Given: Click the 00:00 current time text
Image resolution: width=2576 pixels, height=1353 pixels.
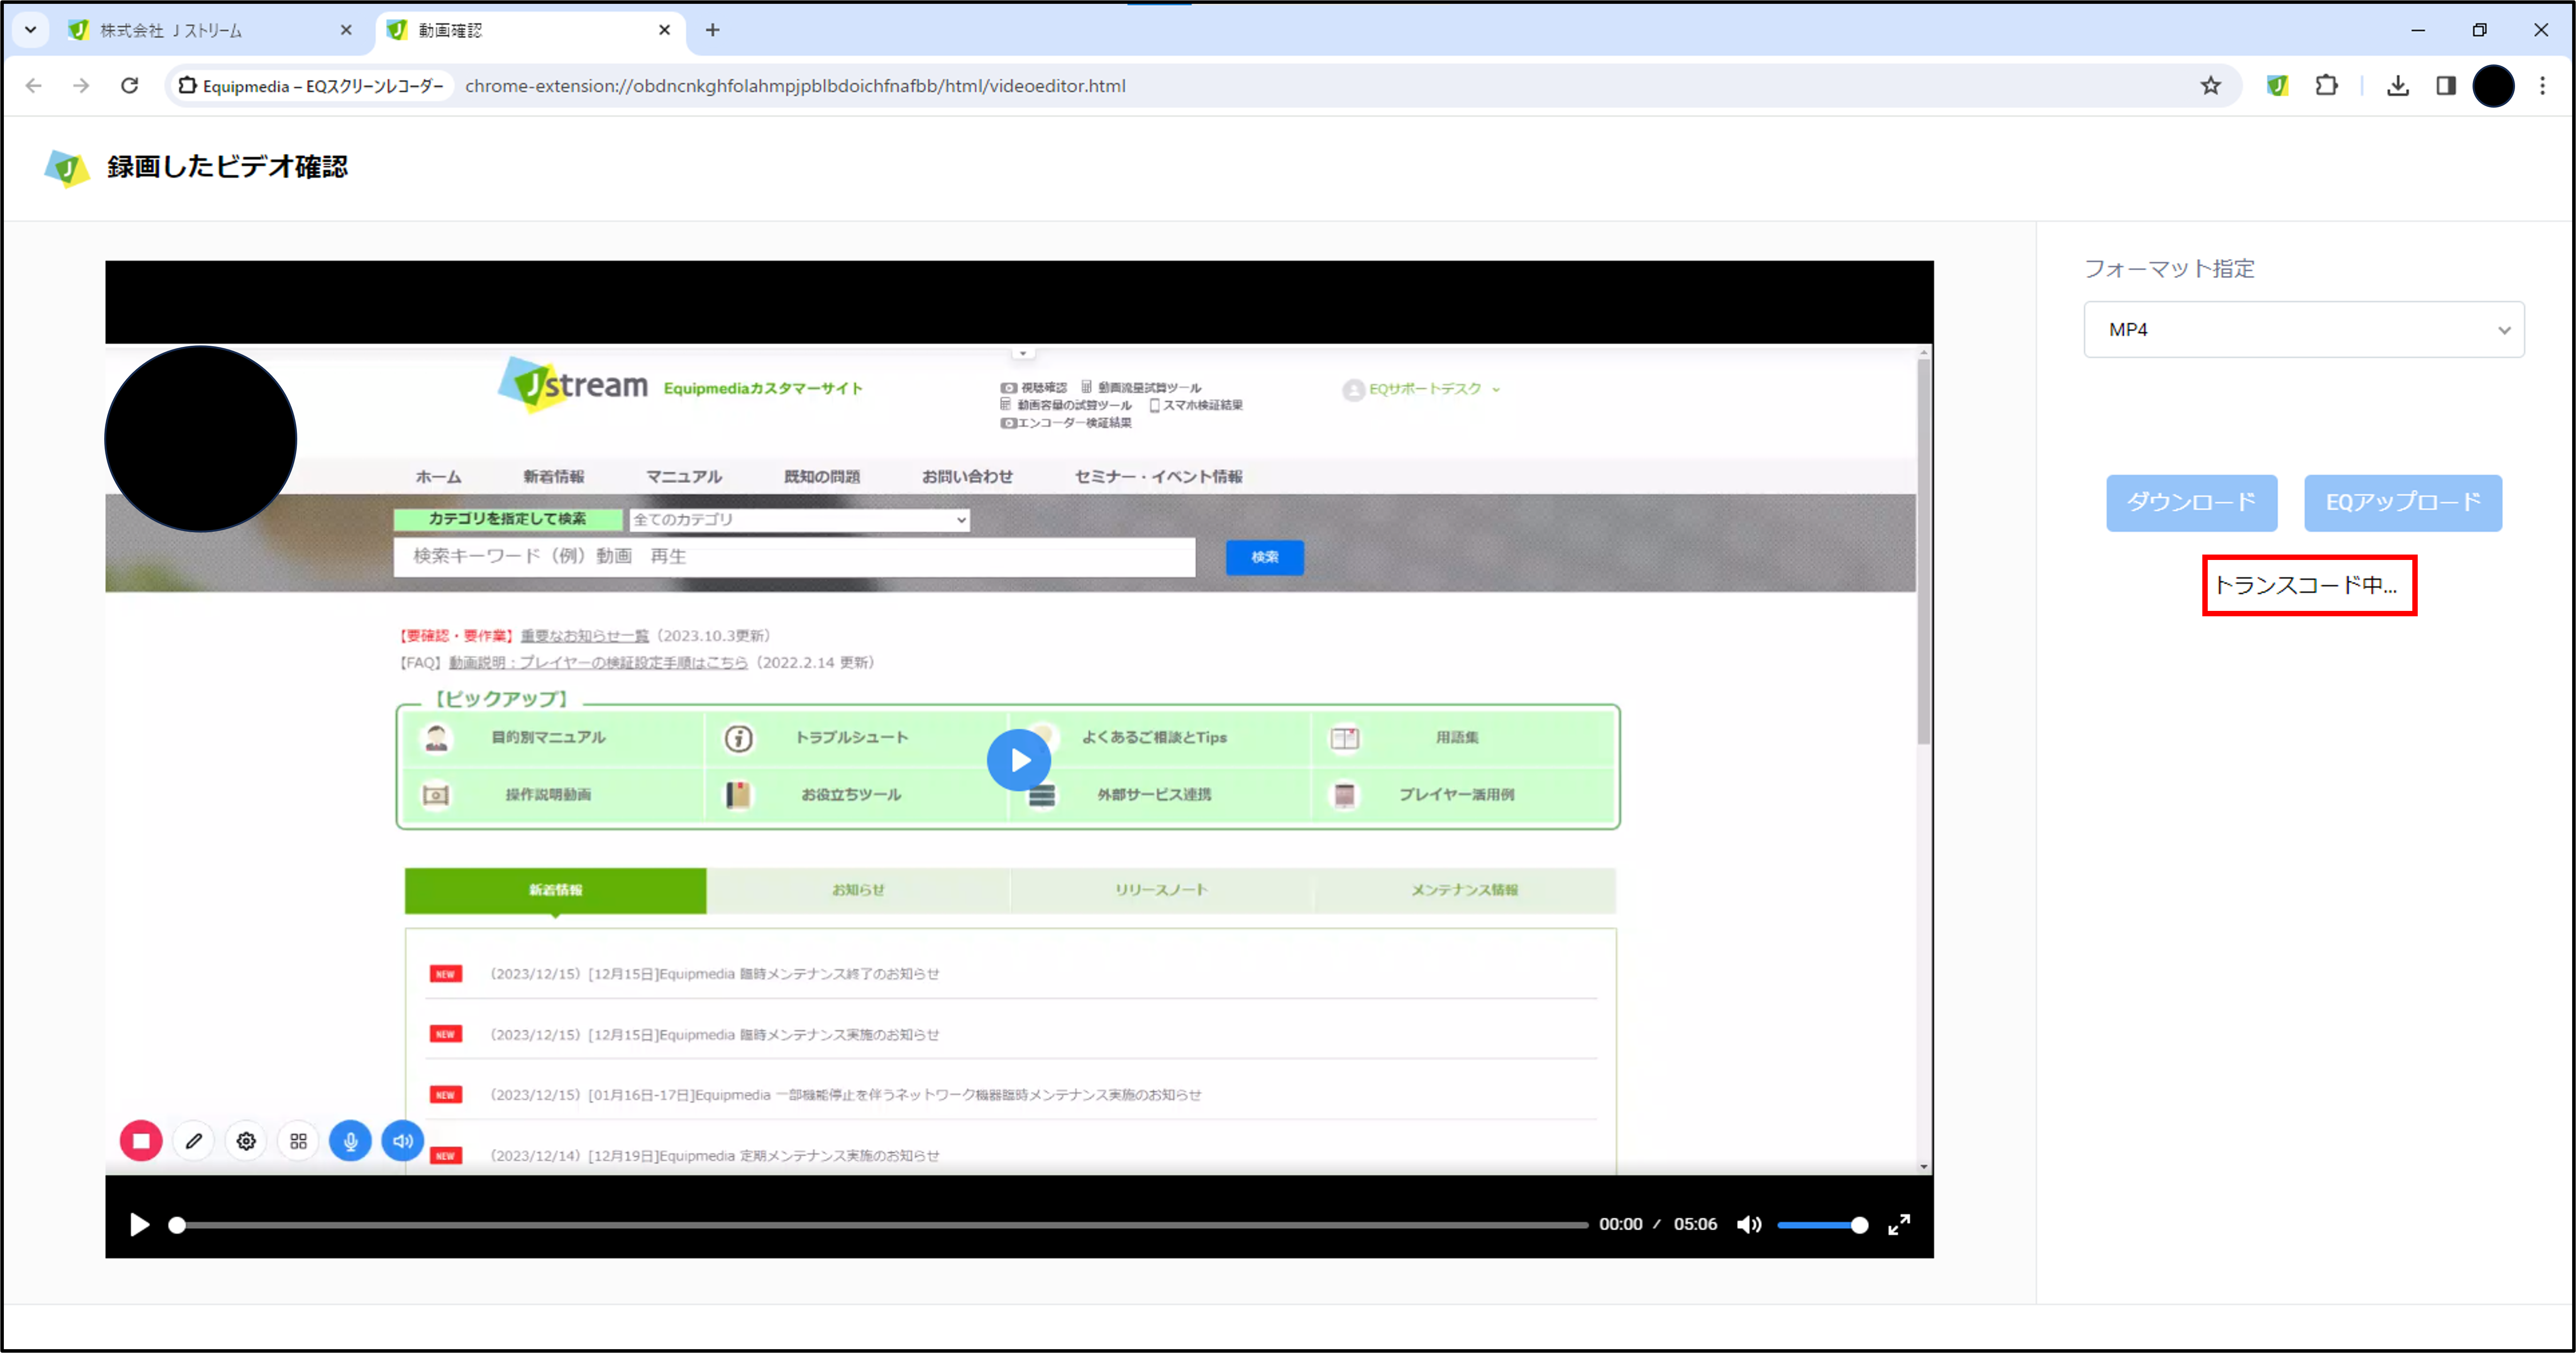Looking at the screenshot, I should click(x=1620, y=1225).
